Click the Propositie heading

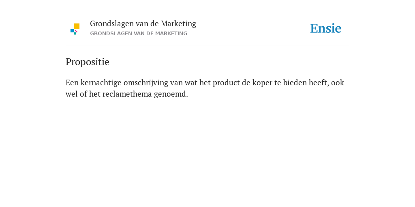pos(88,62)
